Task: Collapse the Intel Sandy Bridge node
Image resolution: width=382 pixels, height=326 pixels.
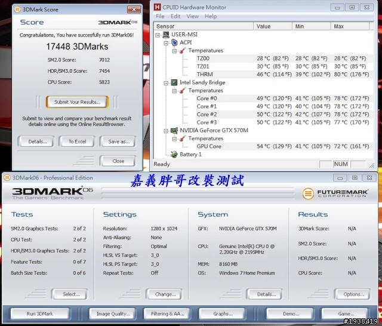Action: tap(166, 83)
